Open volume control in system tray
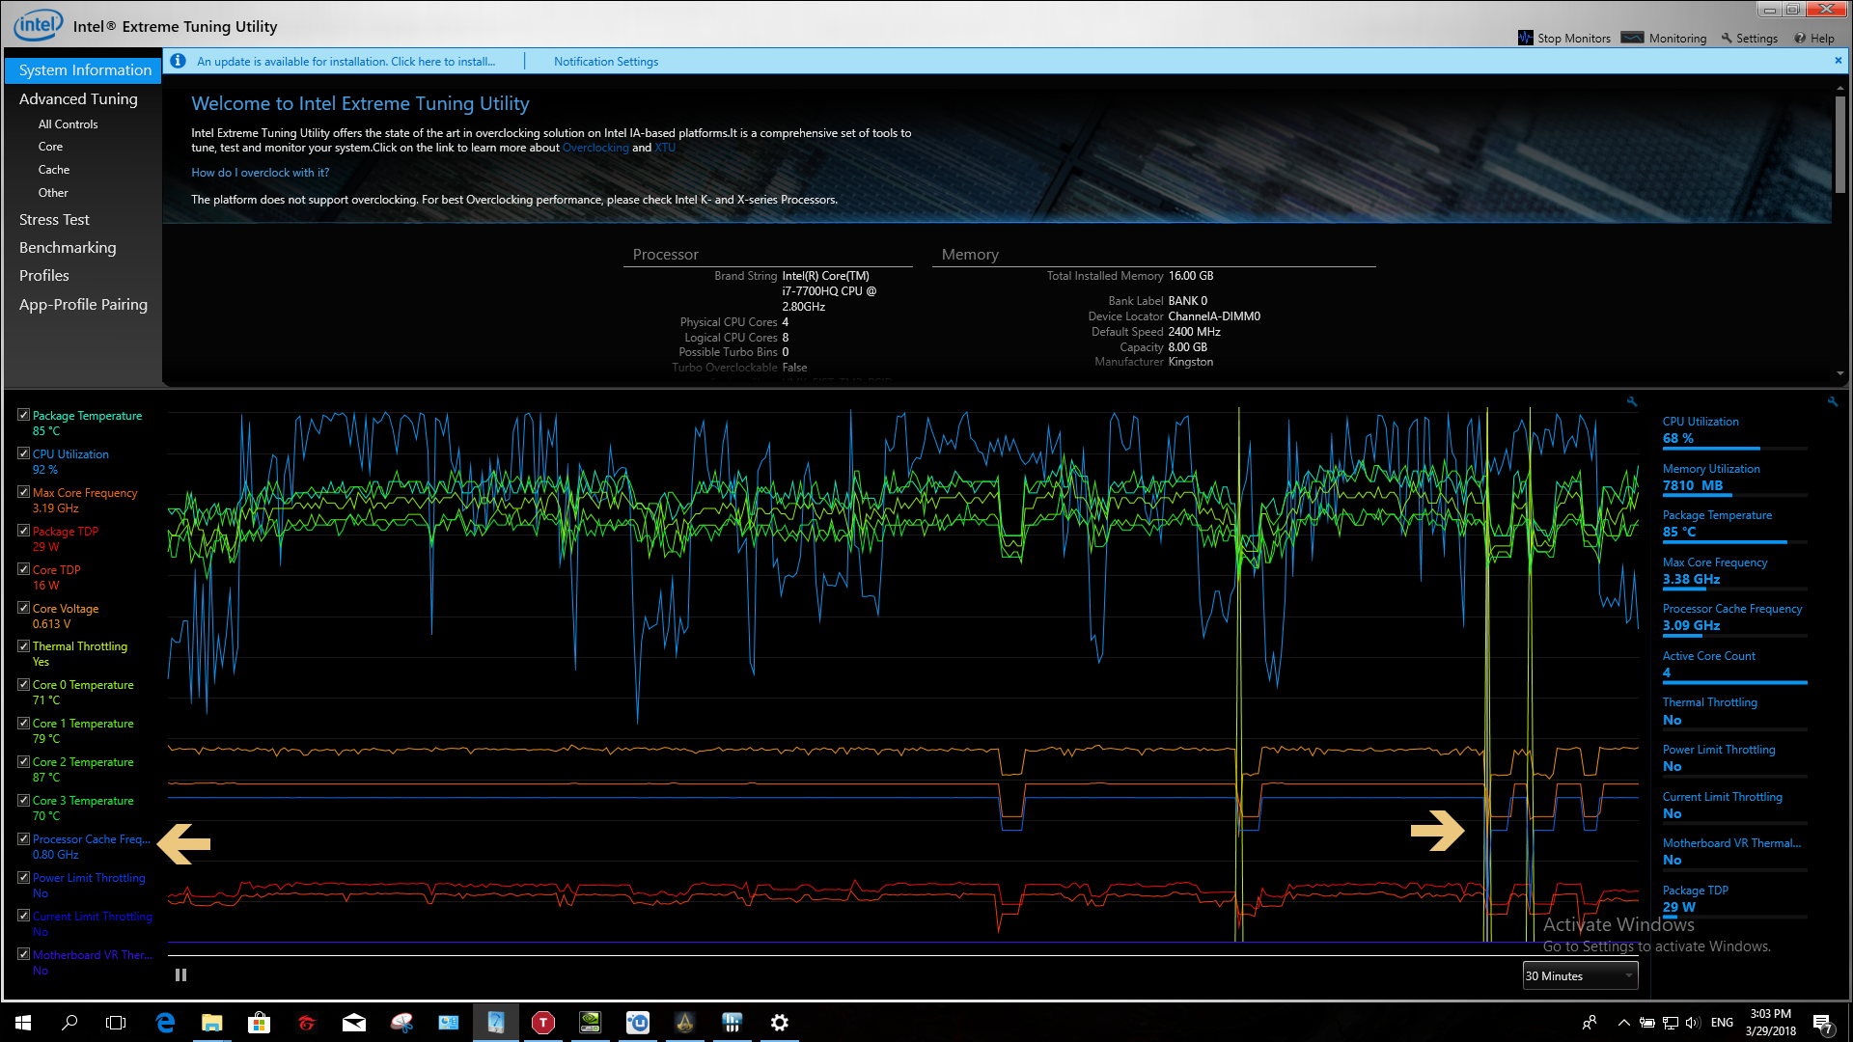 point(1693,1023)
